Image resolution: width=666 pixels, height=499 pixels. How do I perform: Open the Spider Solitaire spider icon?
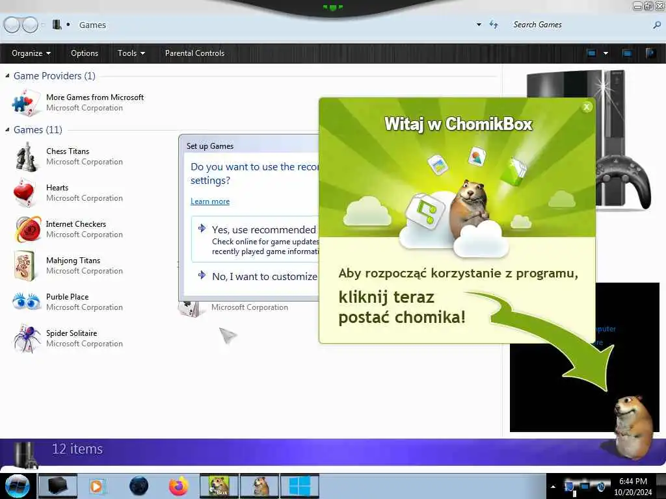pyautogui.click(x=27, y=338)
